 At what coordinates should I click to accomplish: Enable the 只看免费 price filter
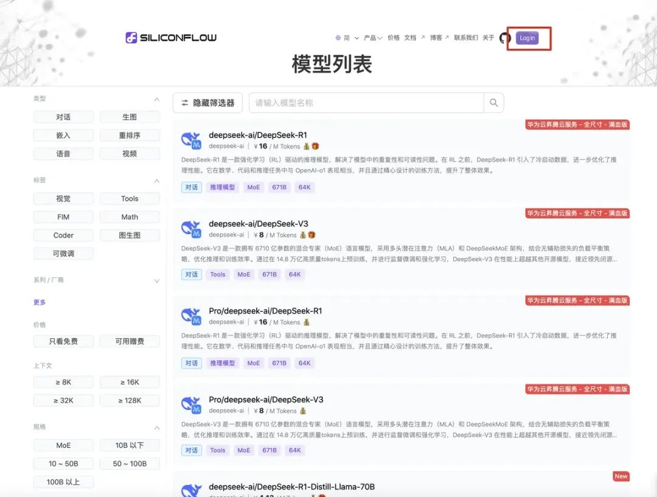pyautogui.click(x=63, y=341)
